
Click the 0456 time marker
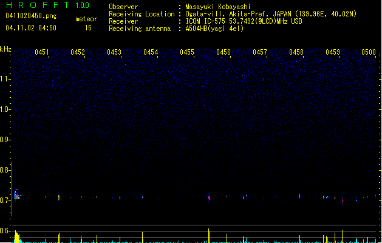[x=223, y=52]
